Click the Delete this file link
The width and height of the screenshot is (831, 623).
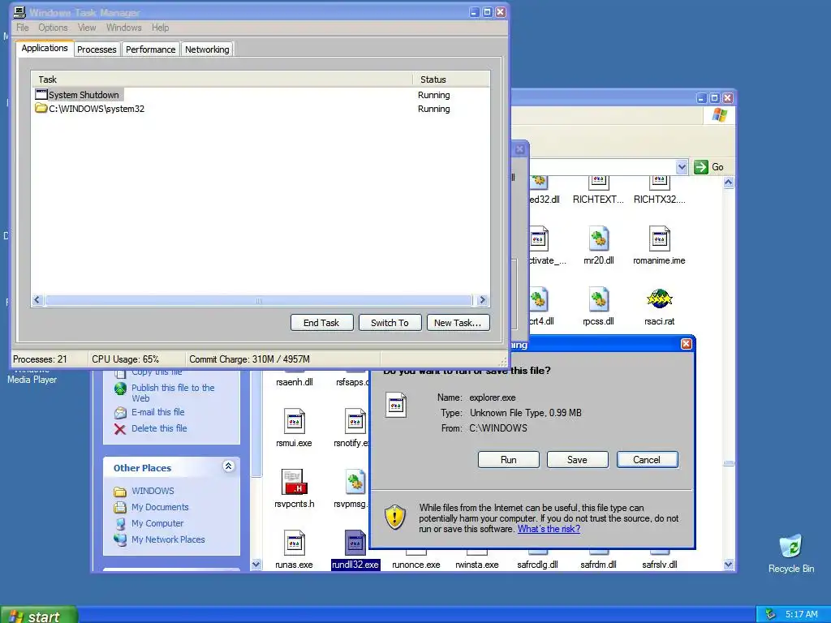[159, 428]
